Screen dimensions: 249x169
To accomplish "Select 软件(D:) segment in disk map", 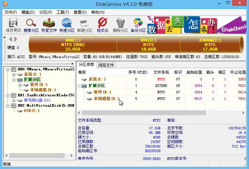I will coord(148,44).
